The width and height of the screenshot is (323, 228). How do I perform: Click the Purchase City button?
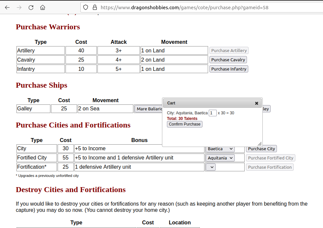pyautogui.click(x=261, y=149)
